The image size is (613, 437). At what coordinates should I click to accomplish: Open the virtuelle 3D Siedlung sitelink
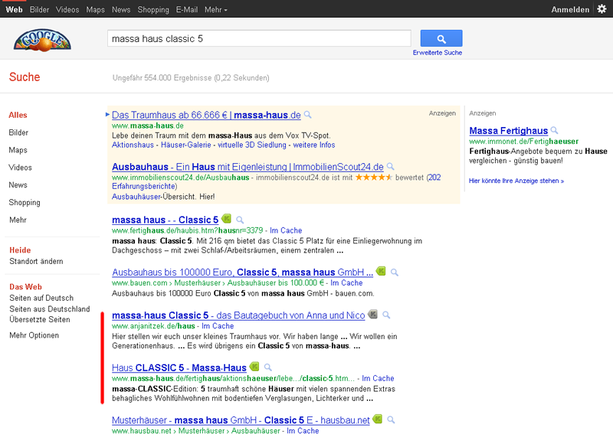pos(252,145)
